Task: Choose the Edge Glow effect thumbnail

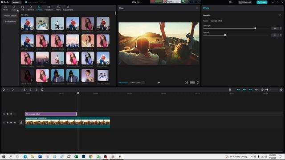Action: point(103,58)
